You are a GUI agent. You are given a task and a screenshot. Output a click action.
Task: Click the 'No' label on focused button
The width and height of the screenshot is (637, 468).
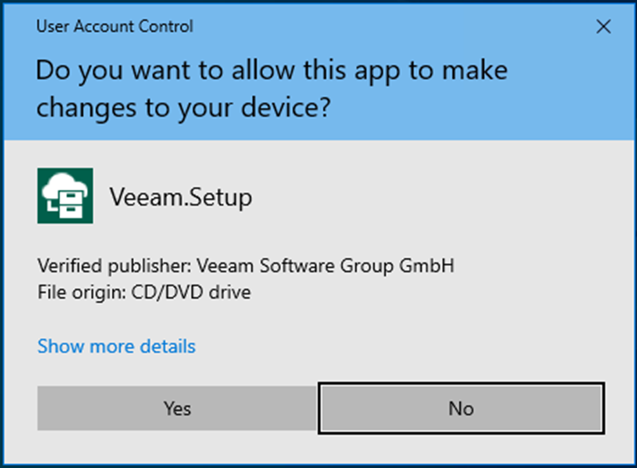coord(461,408)
